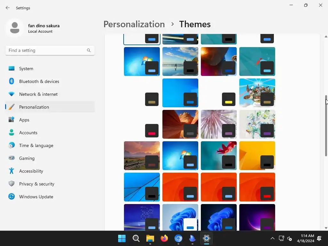328x246 pixels.
Task: Select the pink flower macro theme
Action: coord(218,124)
